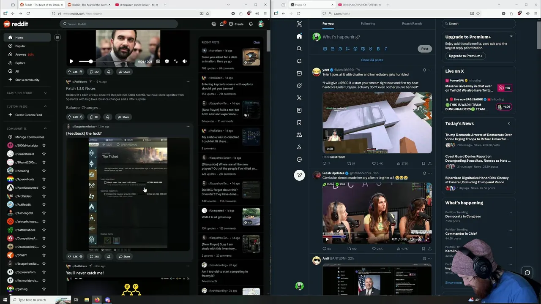Collapse Reddit left navigation sidebar
The height and width of the screenshot is (304, 541).
(57, 38)
